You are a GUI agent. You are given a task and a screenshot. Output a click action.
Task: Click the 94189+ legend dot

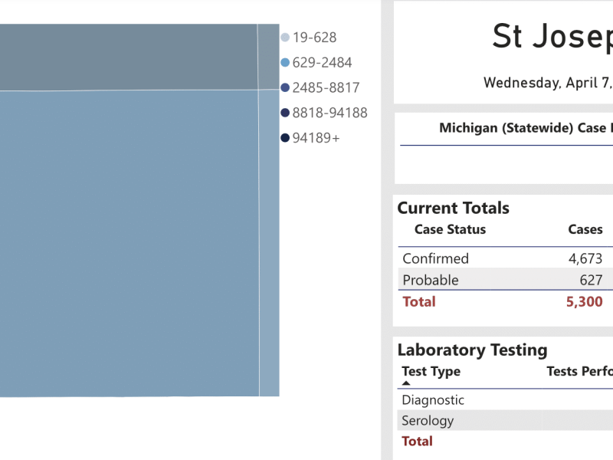pos(285,139)
